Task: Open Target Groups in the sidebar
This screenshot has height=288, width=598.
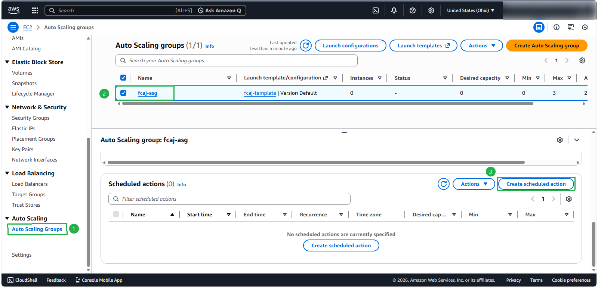Action: pyautogui.click(x=29, y=194)
